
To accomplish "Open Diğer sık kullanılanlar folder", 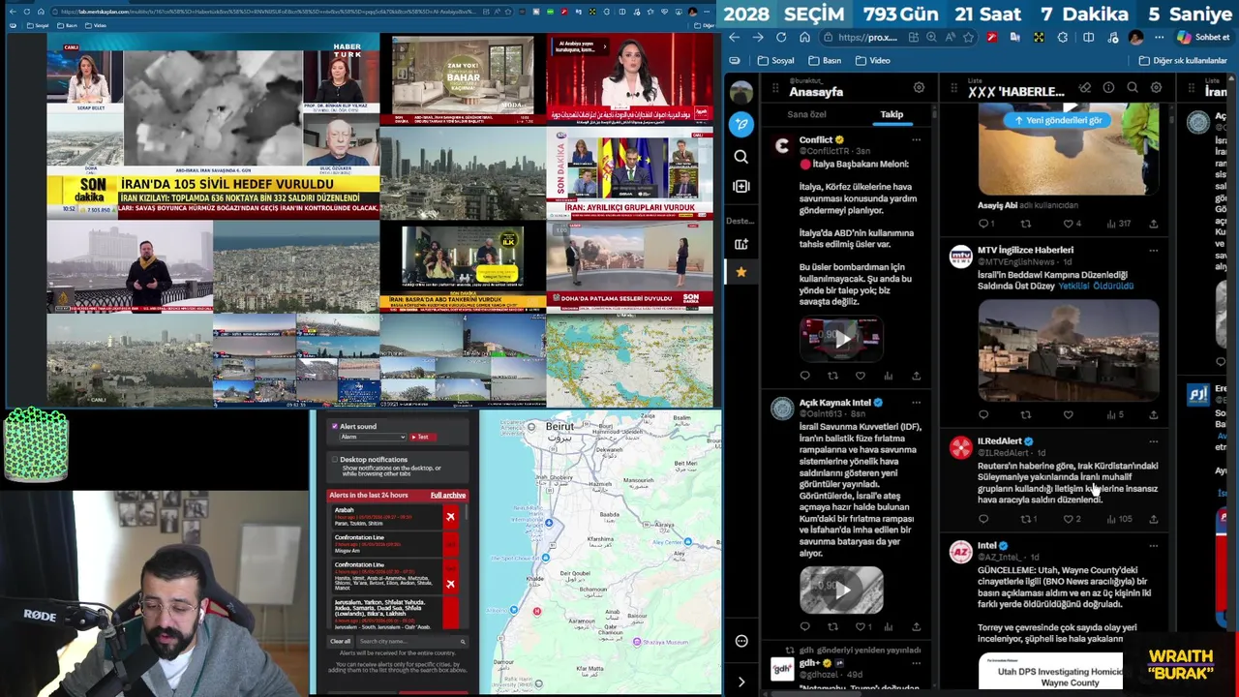I will tap(1183, 60).
